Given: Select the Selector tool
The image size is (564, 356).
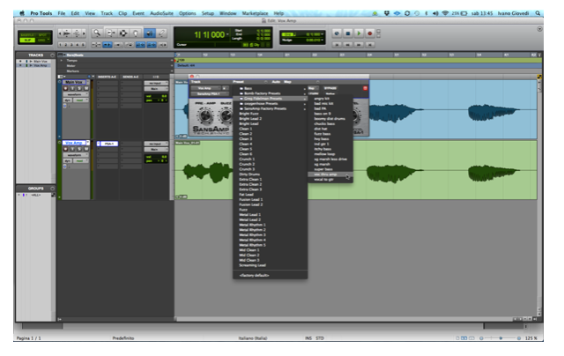Looking at the screenshot, I should [123, 33].
